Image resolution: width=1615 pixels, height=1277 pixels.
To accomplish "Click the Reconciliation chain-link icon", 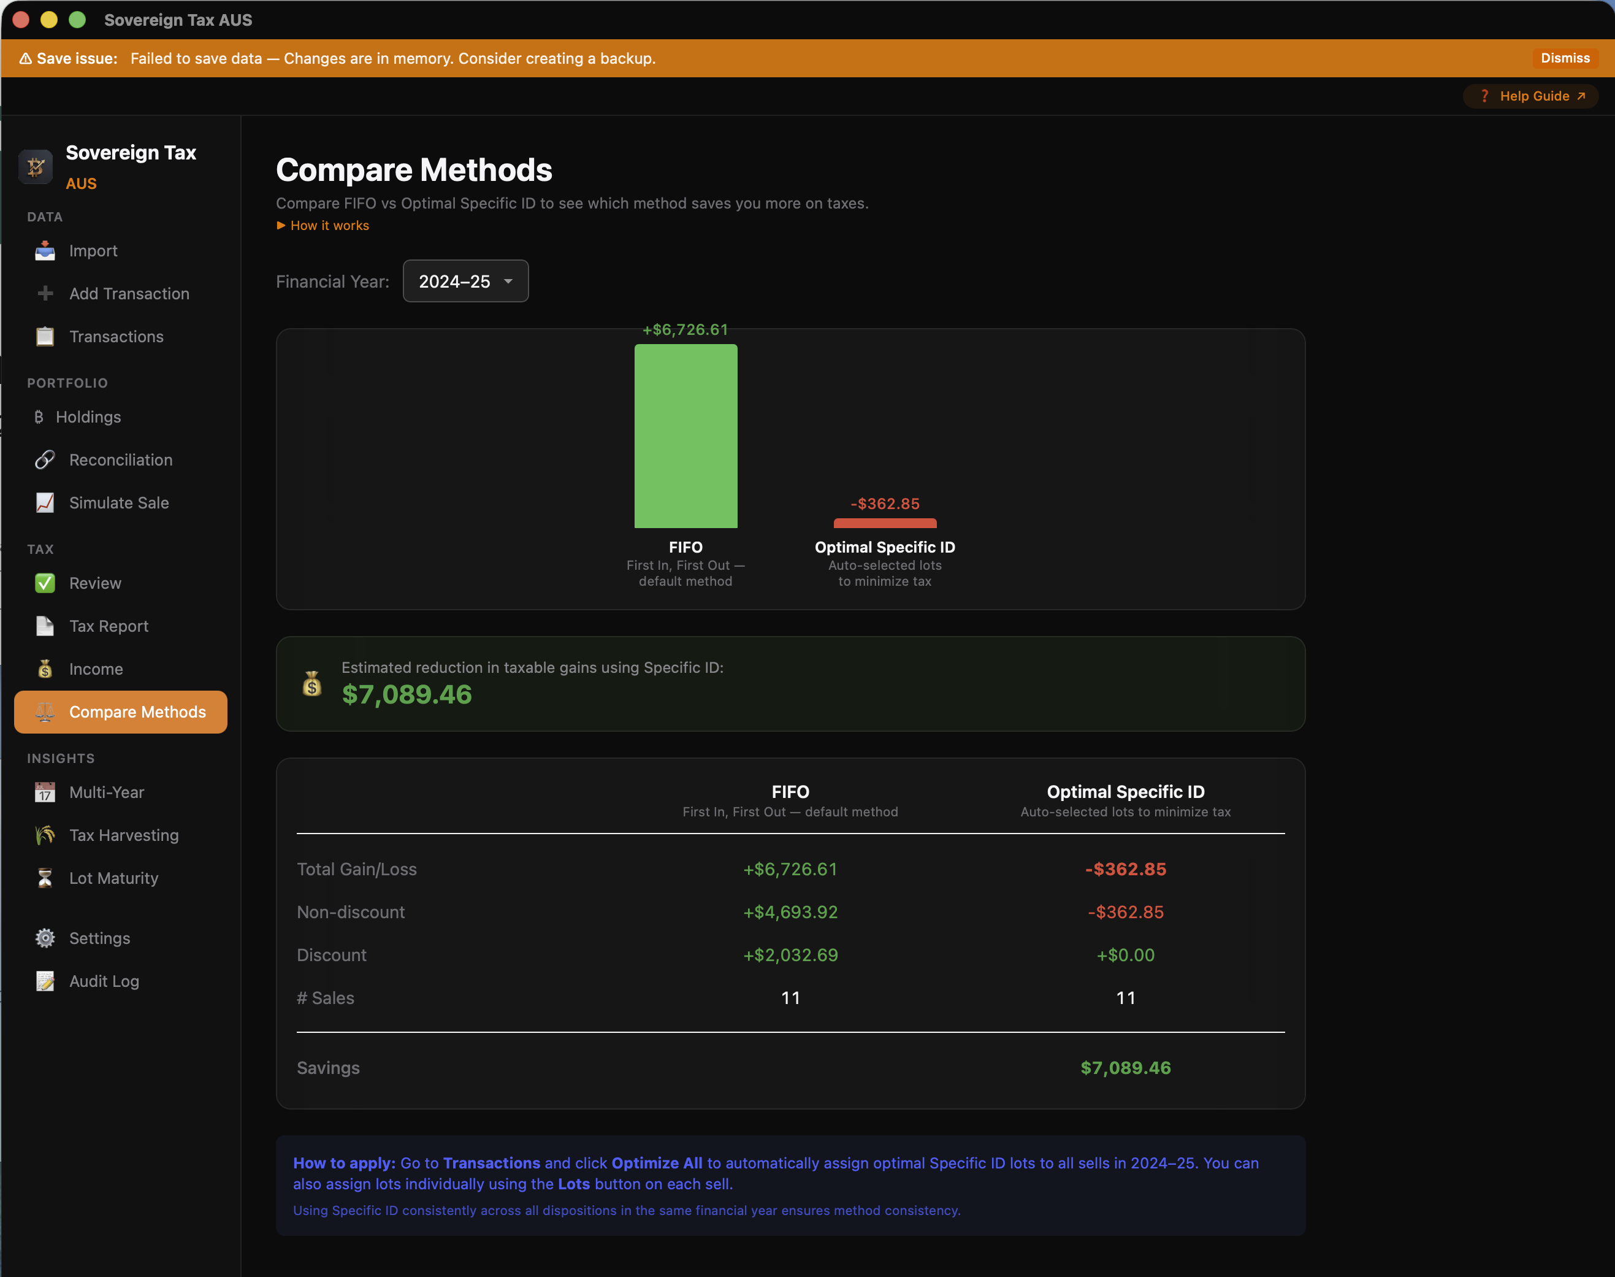I will 45,459.
